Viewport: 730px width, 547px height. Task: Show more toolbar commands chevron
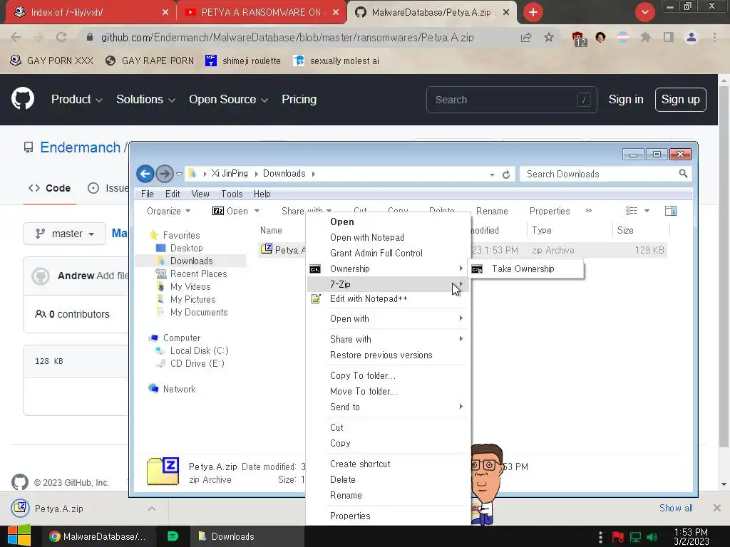pyautogui.click(x=588, y=211)
